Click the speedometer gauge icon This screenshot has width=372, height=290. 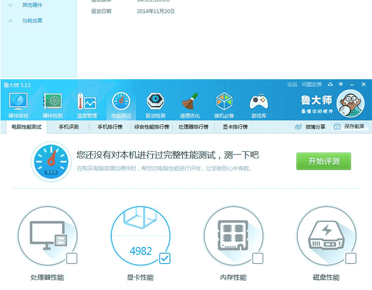coord(51,162)
